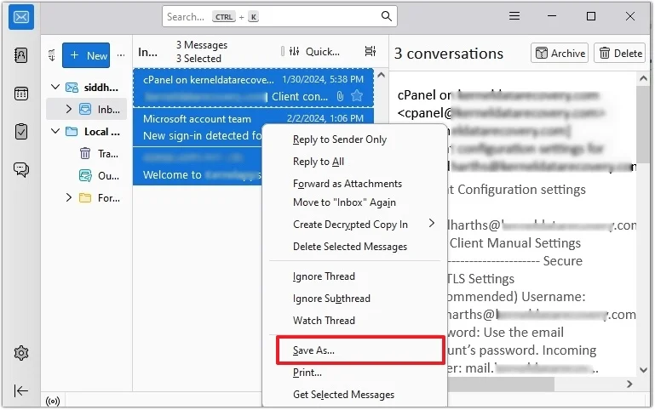Open the Thunderbird app menu hamburger
The image size is (655, 410).
pyautogui.click(x=514, y=16)
